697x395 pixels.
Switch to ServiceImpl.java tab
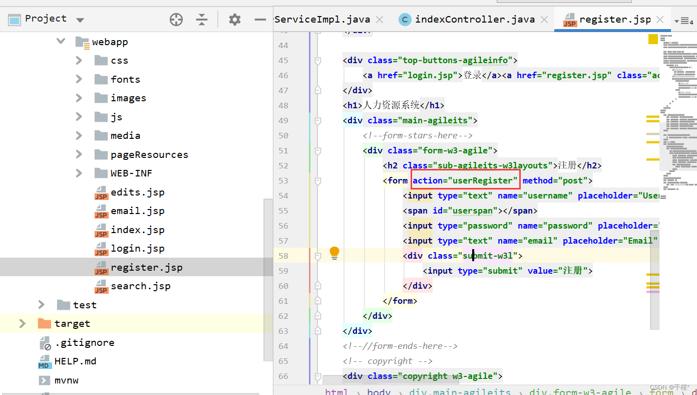(322, 20)
